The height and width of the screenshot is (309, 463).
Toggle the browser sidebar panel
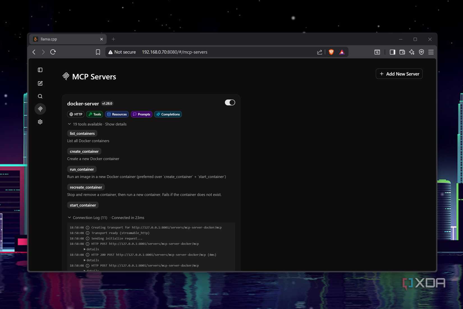[393, 52]
